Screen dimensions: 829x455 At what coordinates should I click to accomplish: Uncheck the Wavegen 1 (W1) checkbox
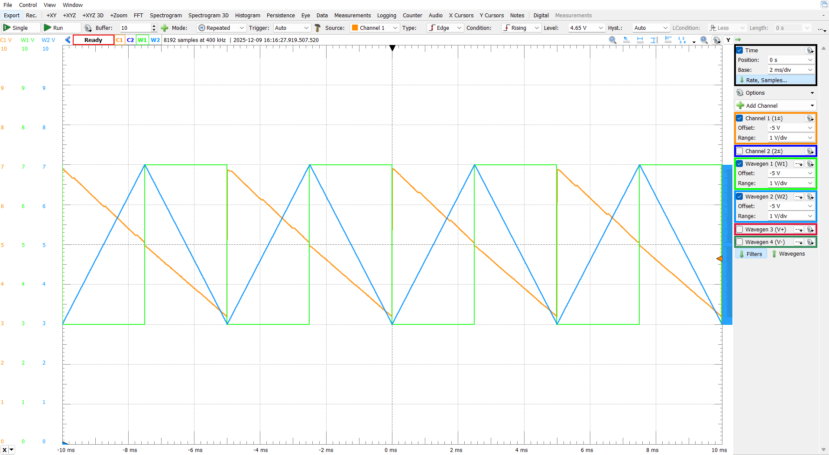click(x=740, y=164)
